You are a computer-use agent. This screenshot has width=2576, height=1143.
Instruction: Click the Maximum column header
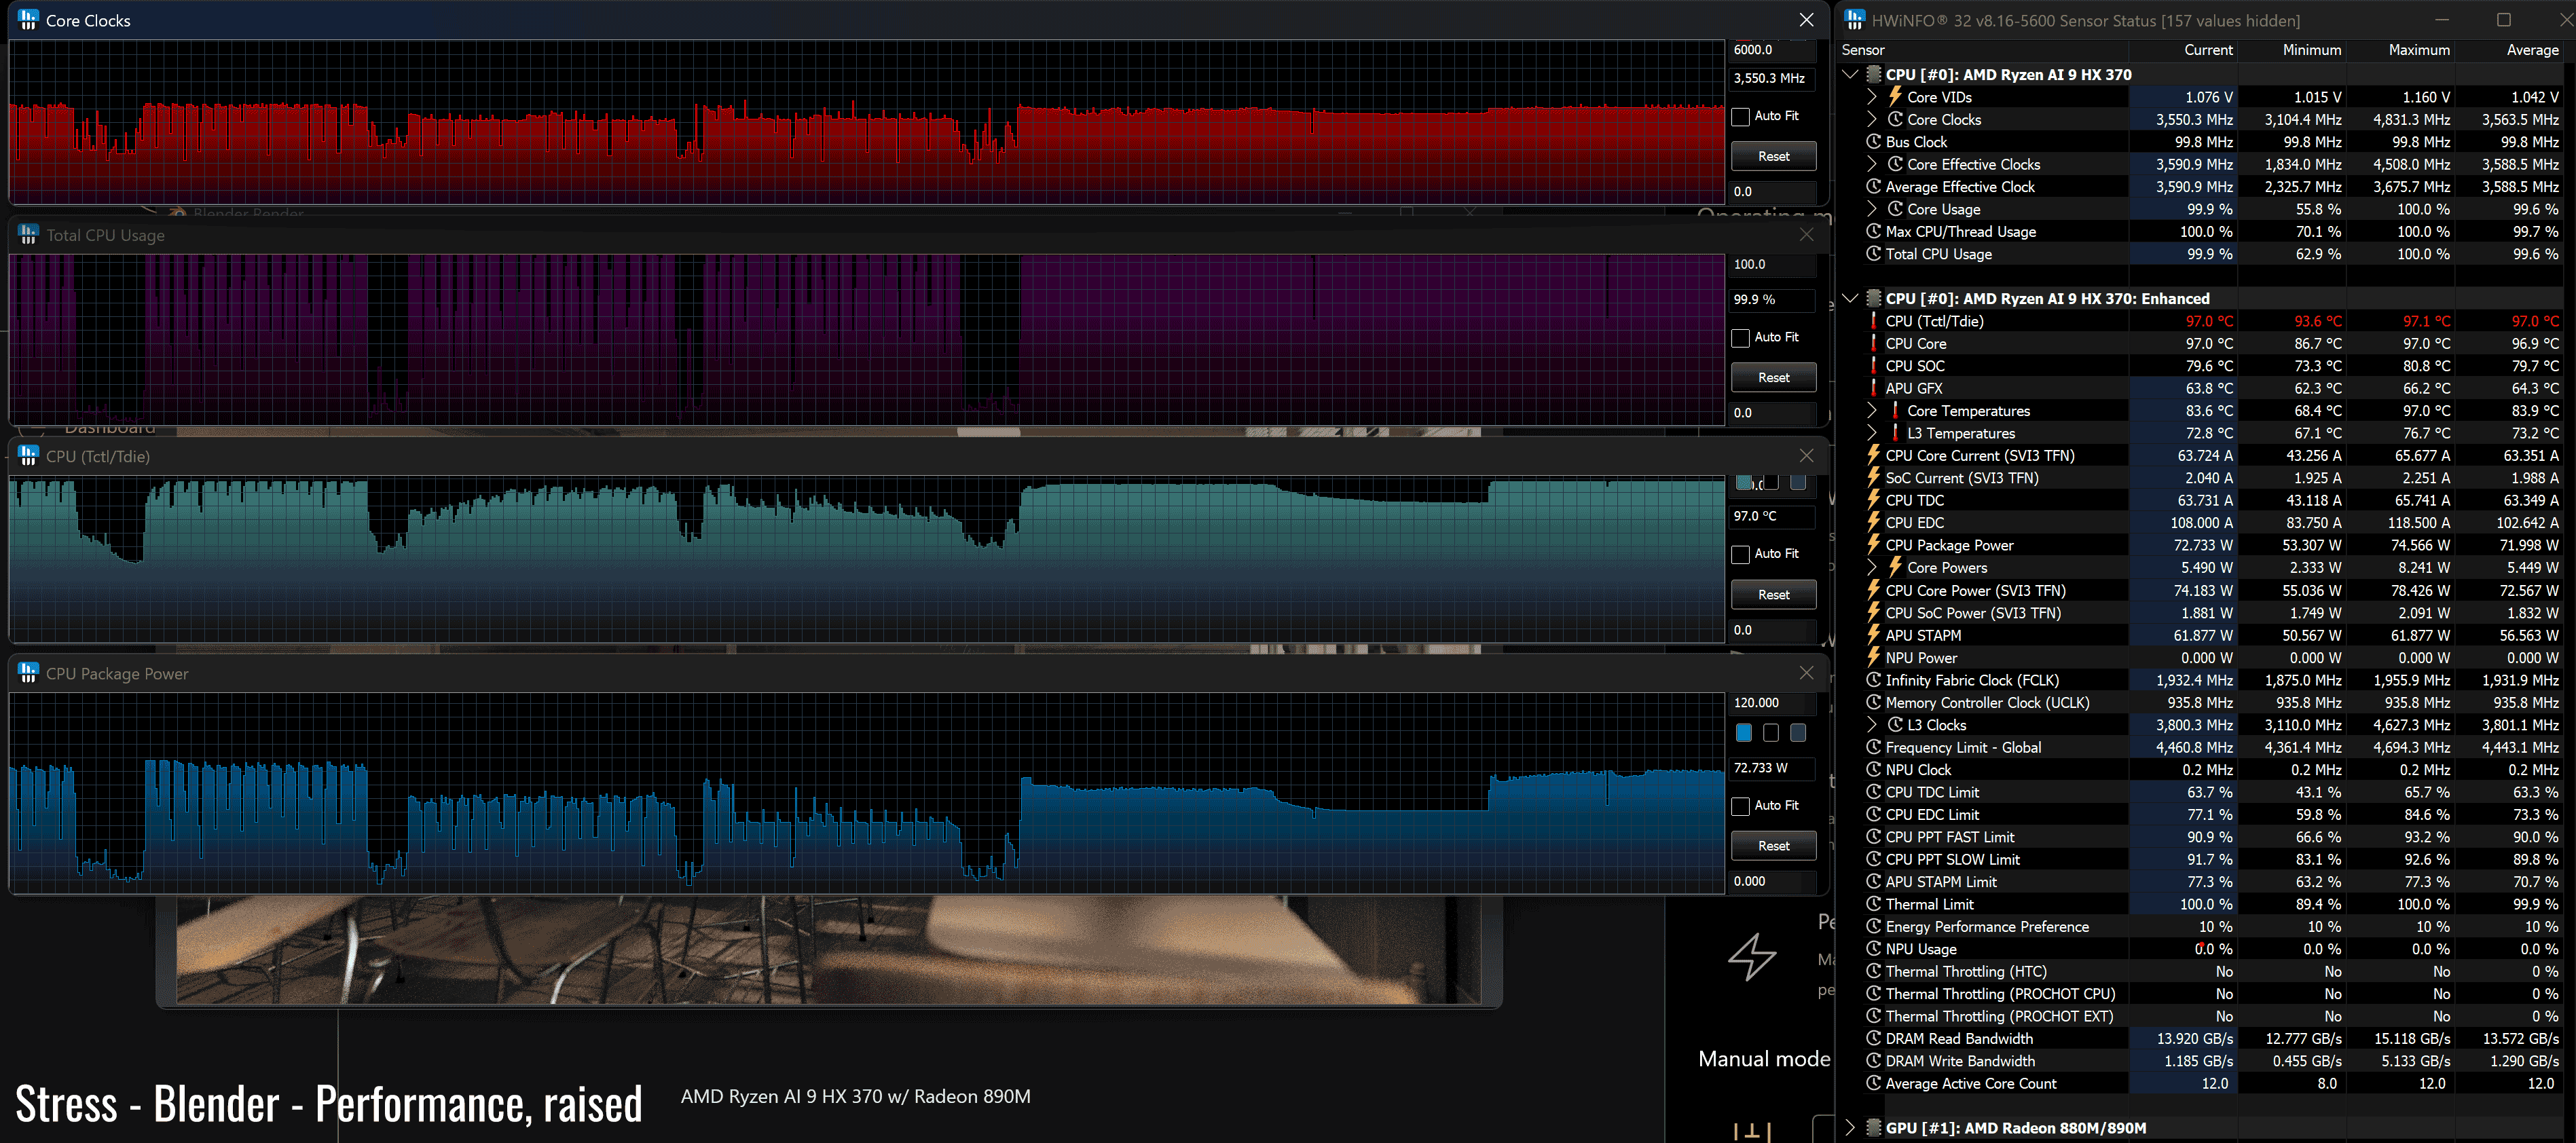tap(2418, 50)
